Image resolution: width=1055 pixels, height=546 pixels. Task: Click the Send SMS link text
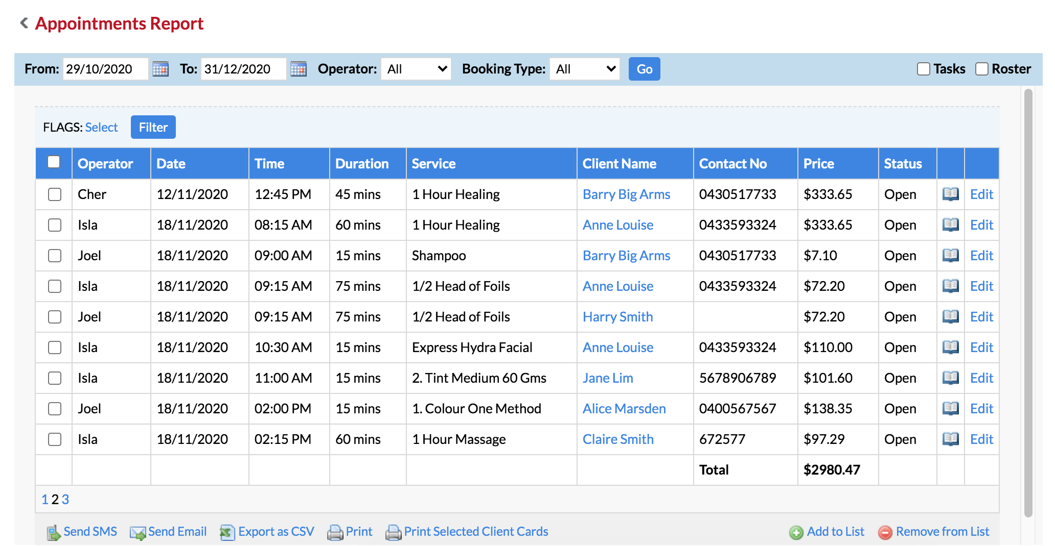90,532
